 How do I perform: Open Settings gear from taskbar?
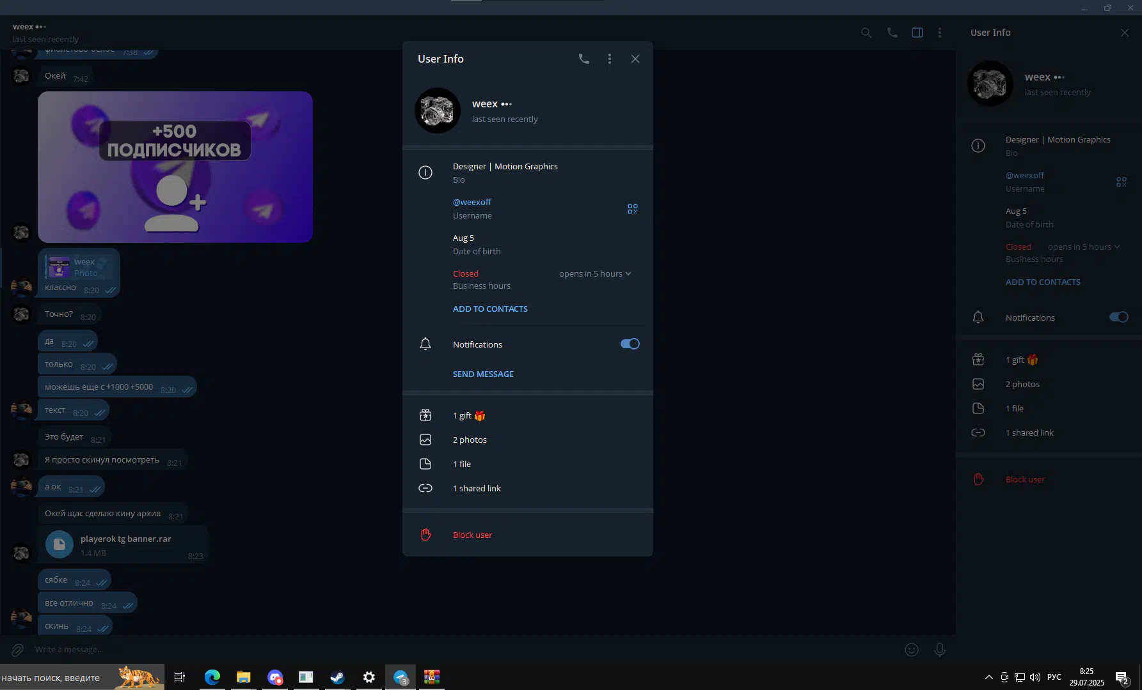(369, 677)
